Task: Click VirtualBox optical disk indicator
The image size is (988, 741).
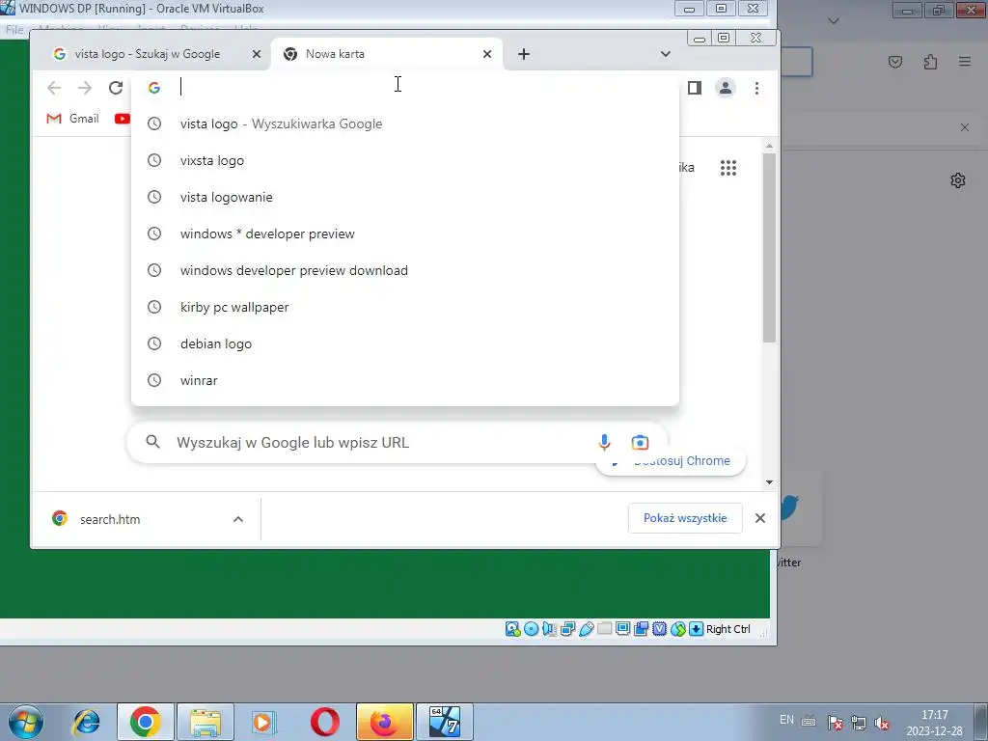Action: click(532, 629)
